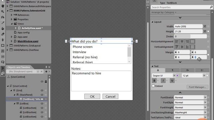
Task: Switch to the List tab in Text
Action: [x=202, y=70]
